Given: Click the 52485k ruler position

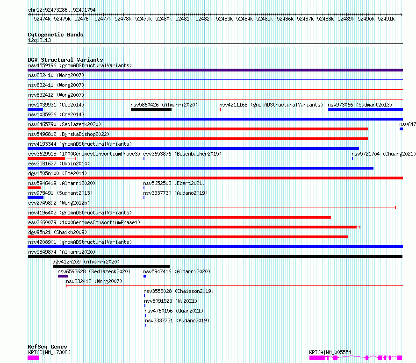Looking at the screenshot, I should click(265, 19).
